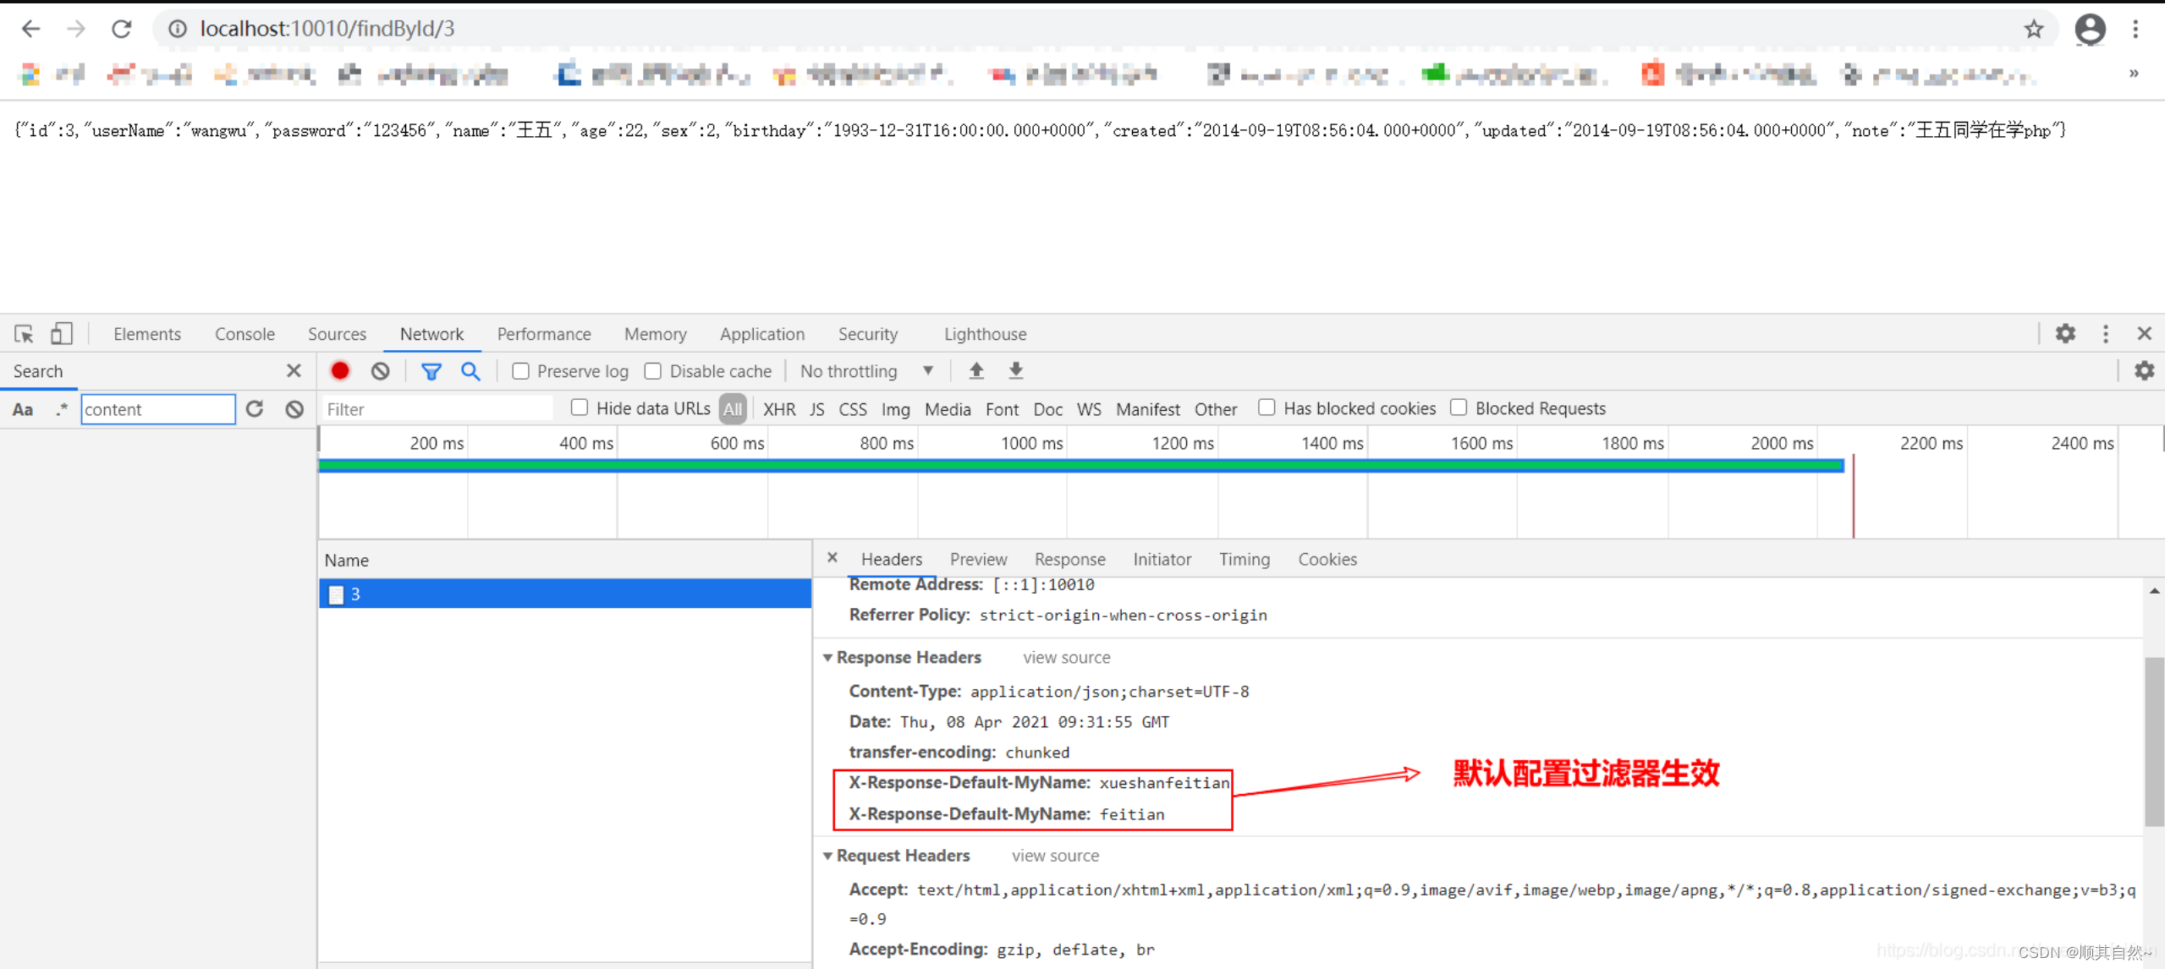The width and height of the screenshot is (2165, 969).
Task: Click view source next to Response Headers
Action: 1066,658
